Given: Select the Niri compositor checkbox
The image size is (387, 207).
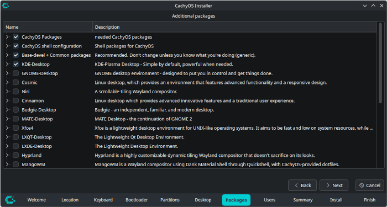Looking at the screenshot, I should tap(16, 92).
